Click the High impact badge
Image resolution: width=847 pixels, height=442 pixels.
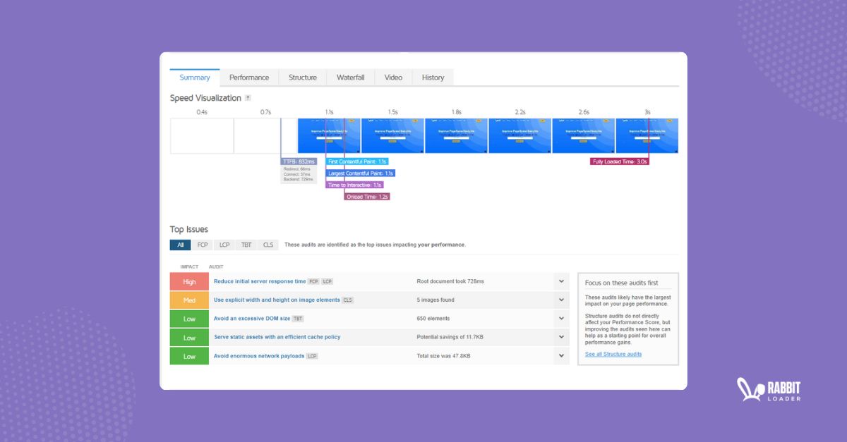(189, 281)
